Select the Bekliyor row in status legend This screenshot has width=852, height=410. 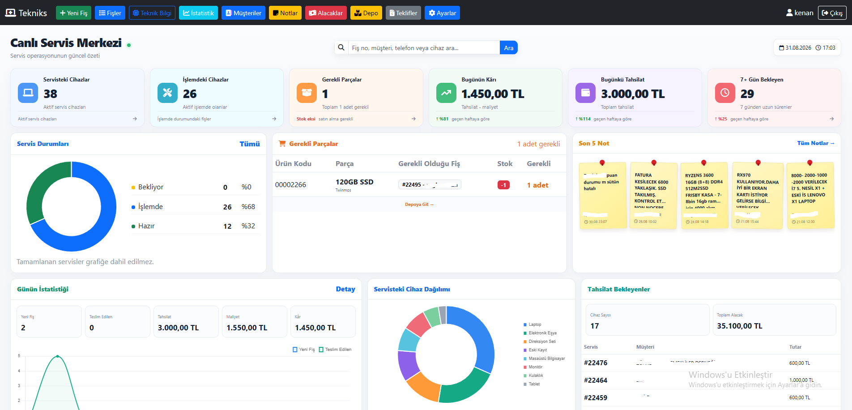coord(196,187)
